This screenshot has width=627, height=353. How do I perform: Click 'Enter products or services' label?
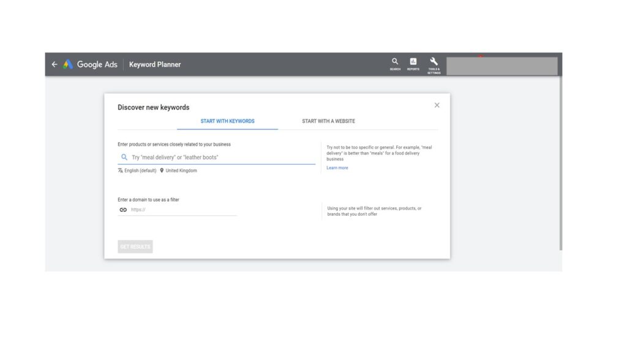[x=174, y=145]
